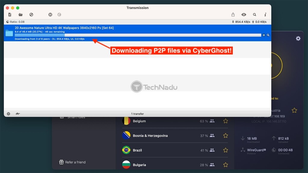Click the Belgium flag icon
This screenshot has width=308, height=173.
126,121
